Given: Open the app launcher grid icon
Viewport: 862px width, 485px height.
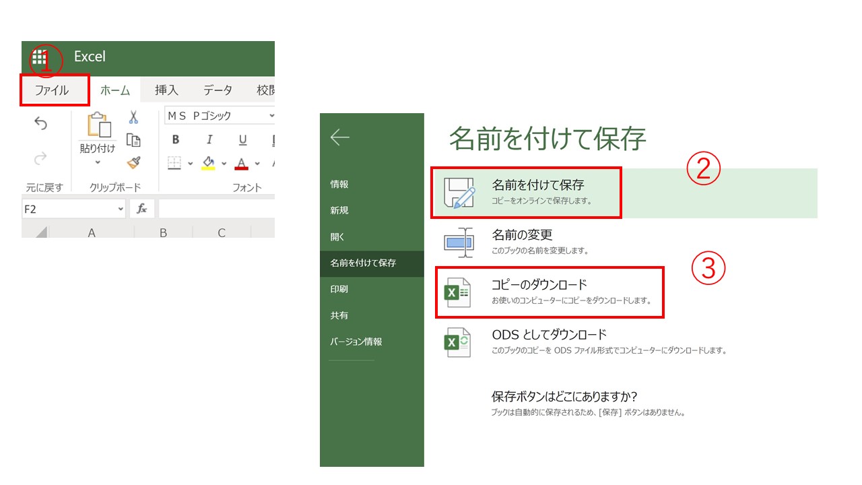Looking at the screenshot, I should point(40,57).
